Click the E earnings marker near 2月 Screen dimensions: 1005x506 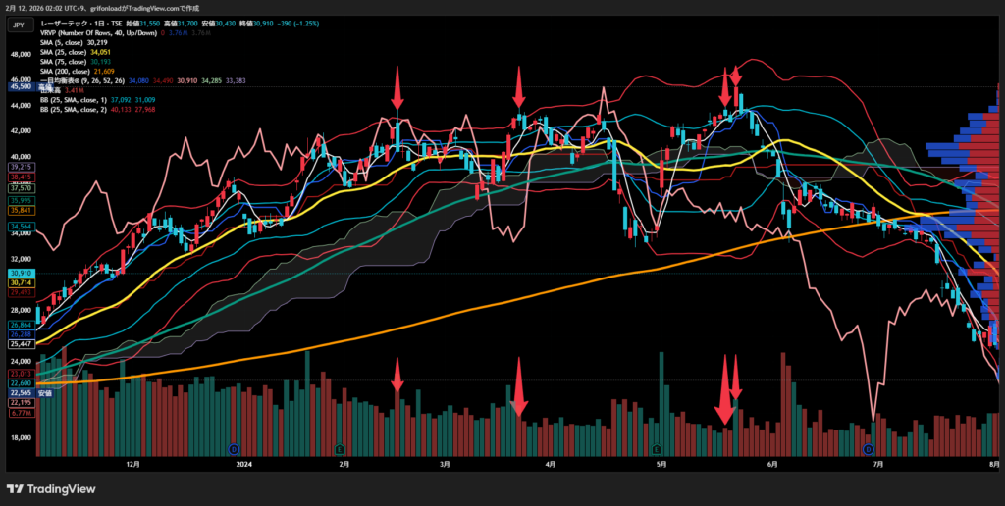click(340, 448)
